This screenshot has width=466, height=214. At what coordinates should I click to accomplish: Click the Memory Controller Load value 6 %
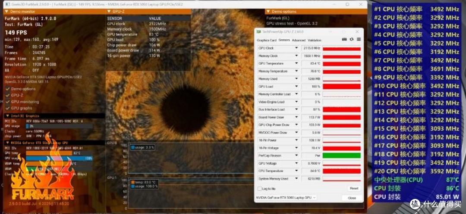pos(311,94)
